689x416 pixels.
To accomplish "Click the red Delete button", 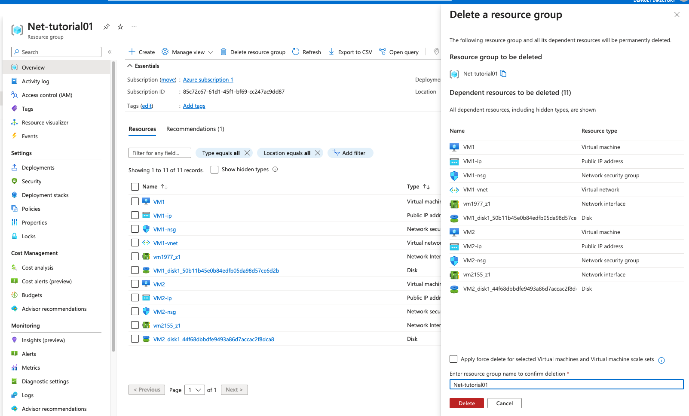I will (467, 403).
